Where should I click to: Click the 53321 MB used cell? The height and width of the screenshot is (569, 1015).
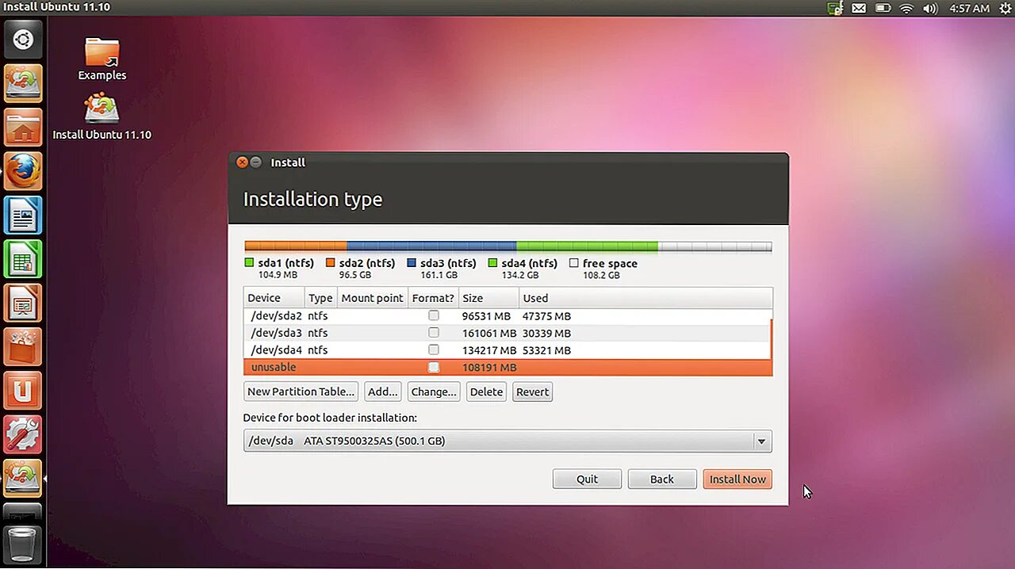pos(546,349)
